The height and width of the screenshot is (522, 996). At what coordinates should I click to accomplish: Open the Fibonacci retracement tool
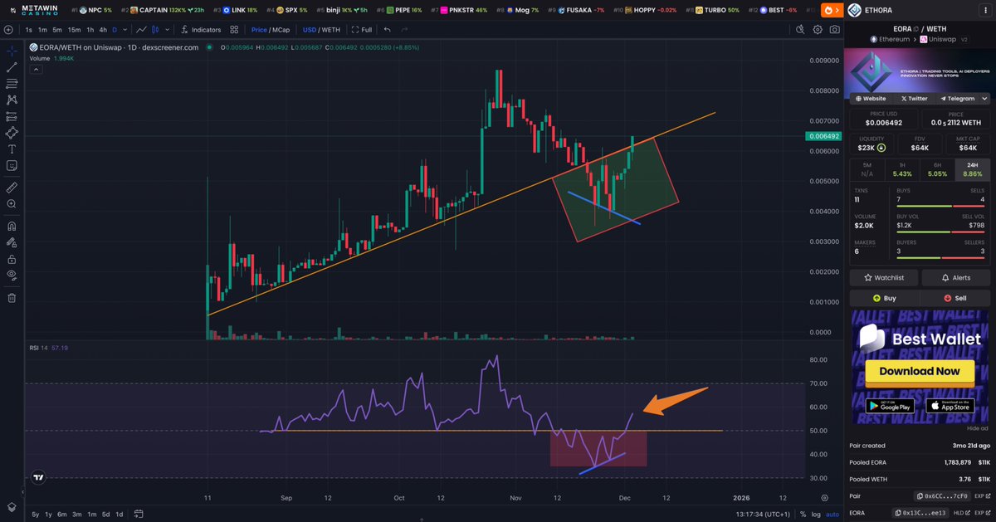click(12, 84)
